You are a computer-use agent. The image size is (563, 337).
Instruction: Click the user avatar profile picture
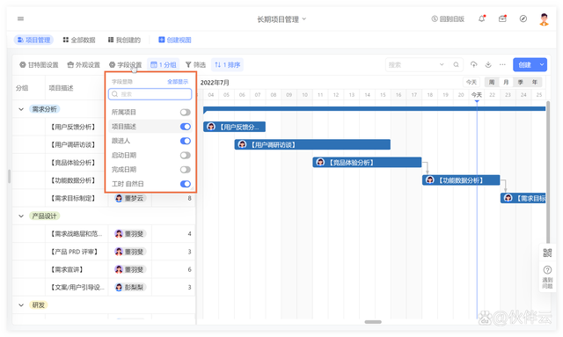544,19
